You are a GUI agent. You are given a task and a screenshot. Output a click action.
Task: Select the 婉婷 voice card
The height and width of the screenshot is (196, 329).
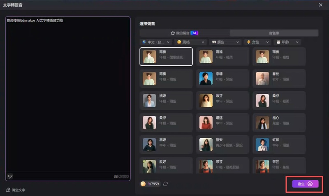tap(166, 101)
